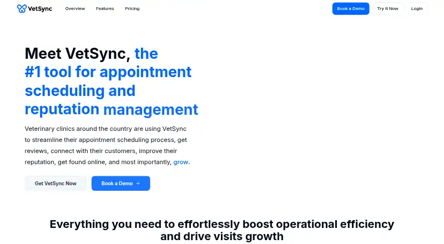
Task: Click 'Veterinary clinics around the country' paragraph line
Action: [105, 129]
